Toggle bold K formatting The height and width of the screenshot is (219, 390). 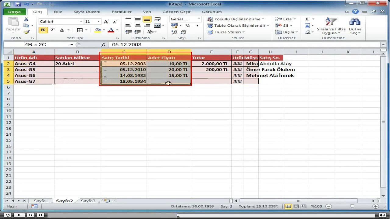point(43,30)
